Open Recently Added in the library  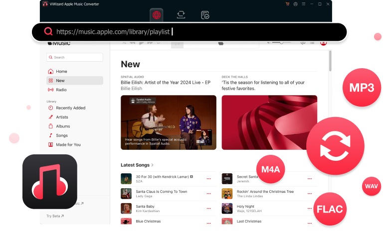coord(75,108)
